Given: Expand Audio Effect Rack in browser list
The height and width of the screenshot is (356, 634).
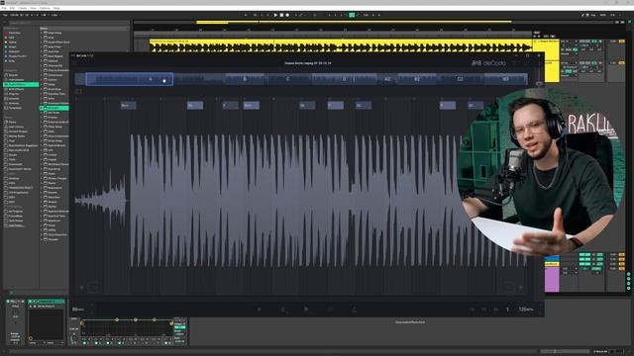Looking at the screenshot, I should [42, 42].
